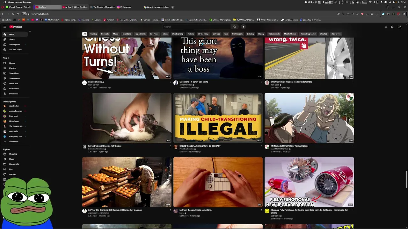Open Alan Becker subscription channel
The image size is (408, 229).
point(14,106)
